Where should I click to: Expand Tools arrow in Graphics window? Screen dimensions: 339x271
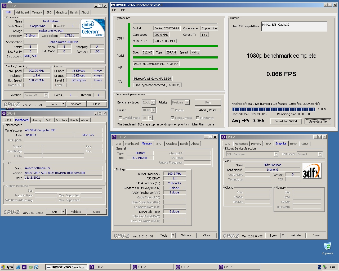[283, 235]
